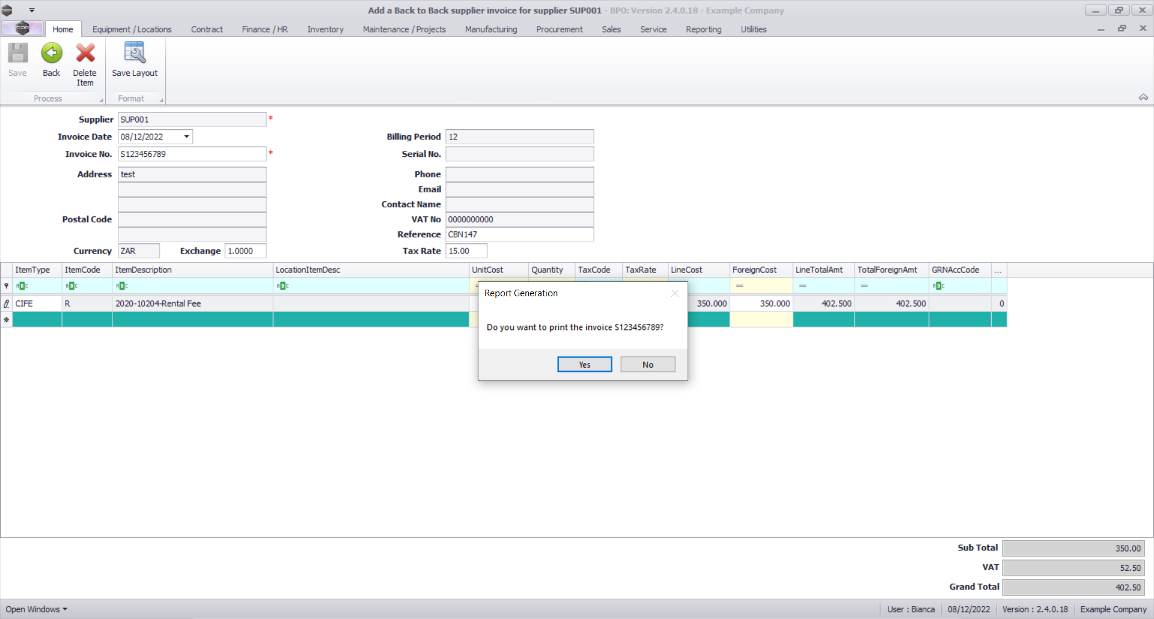Open the Utilities tab
The width and height of the screenshot is (1154, 619).
coord(754,29)
